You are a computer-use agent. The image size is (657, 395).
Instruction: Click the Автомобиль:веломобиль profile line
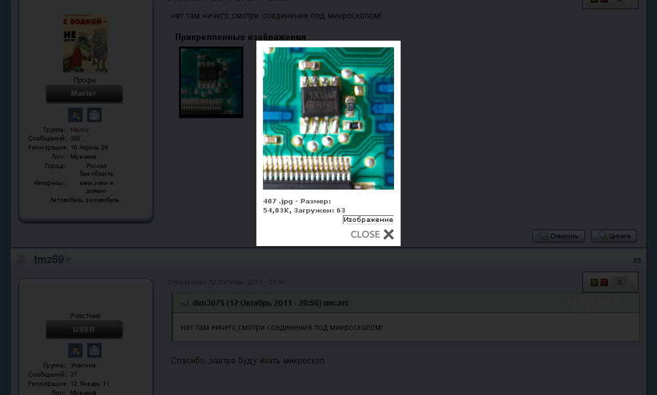click(85, 200)
